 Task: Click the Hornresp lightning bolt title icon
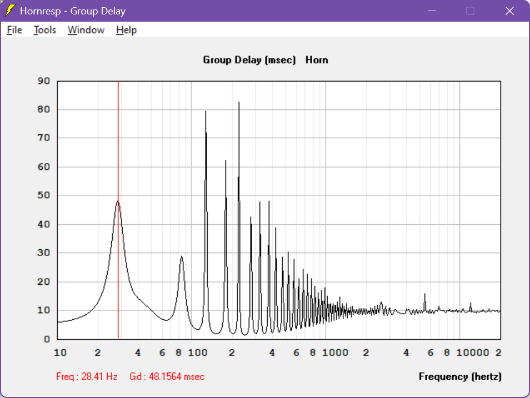point(10,11)
